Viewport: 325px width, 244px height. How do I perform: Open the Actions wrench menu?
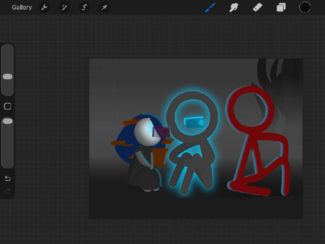pos(45,7)
